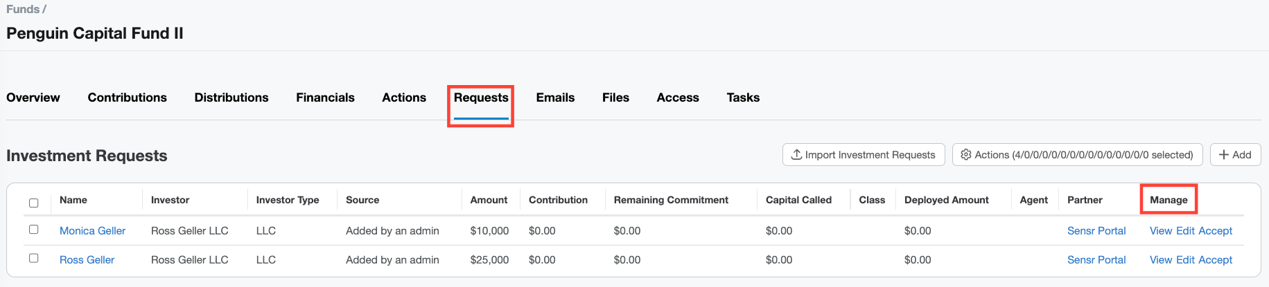Click the gear icon in Actions button

point(966,154)
